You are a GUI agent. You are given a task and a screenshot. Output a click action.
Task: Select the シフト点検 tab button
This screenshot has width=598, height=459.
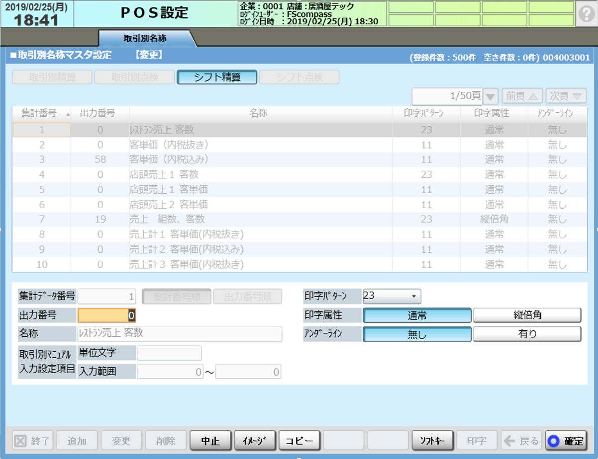pyautogui.click(x=299, y=77)
